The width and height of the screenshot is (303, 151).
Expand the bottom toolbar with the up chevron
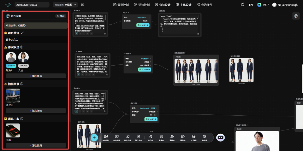[x=152, y=132]
